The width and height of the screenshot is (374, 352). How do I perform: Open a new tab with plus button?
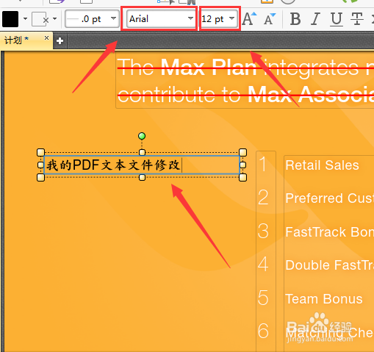pyautogui.click(x=60, y=41)
